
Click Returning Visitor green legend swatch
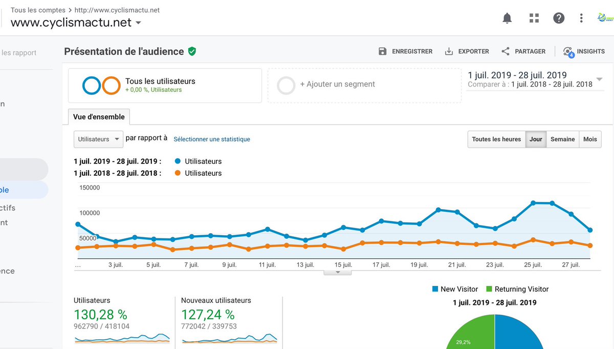tap(490, 289)
